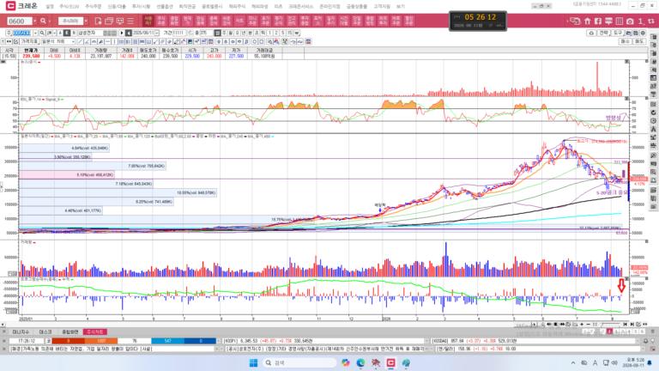
Task: Click the back arrow button next to date
Action: pyautogui.click(x=129, y=33)
